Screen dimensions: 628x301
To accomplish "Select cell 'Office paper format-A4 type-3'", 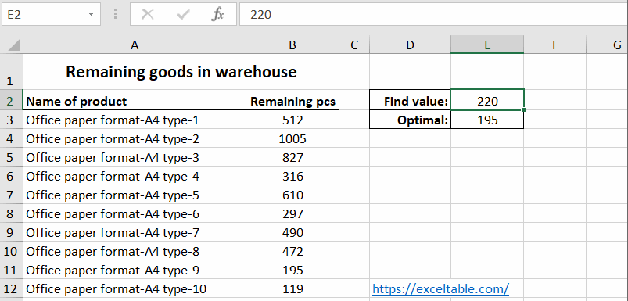I will [135, 157].
